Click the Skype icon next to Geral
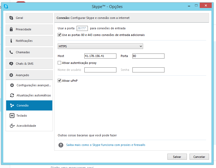 [x=11, y=18]
